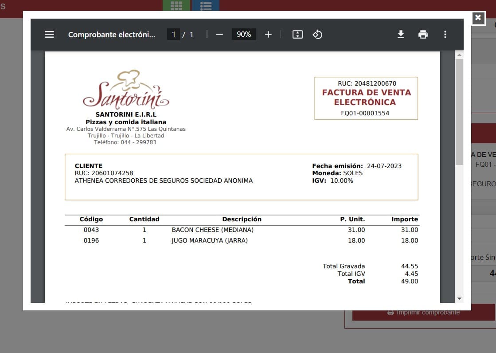
Task: Click the Comprobante electrónico document title
Action: click(112, 35)
